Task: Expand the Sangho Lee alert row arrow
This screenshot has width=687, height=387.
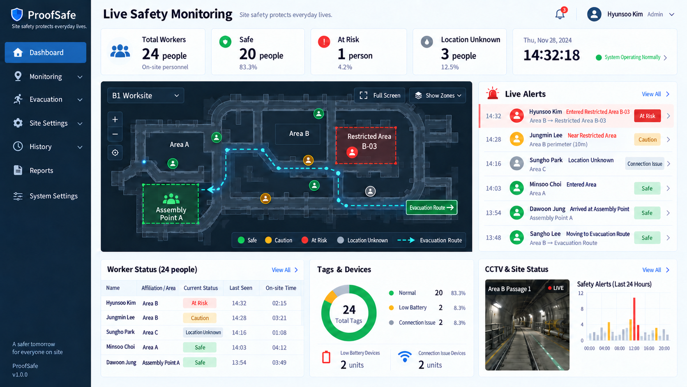Action: click(669, 238)
